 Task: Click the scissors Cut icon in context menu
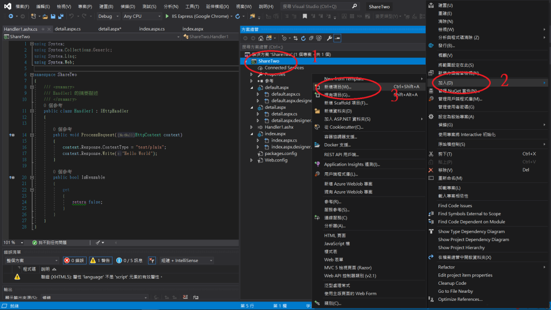[x=431, y=154]
